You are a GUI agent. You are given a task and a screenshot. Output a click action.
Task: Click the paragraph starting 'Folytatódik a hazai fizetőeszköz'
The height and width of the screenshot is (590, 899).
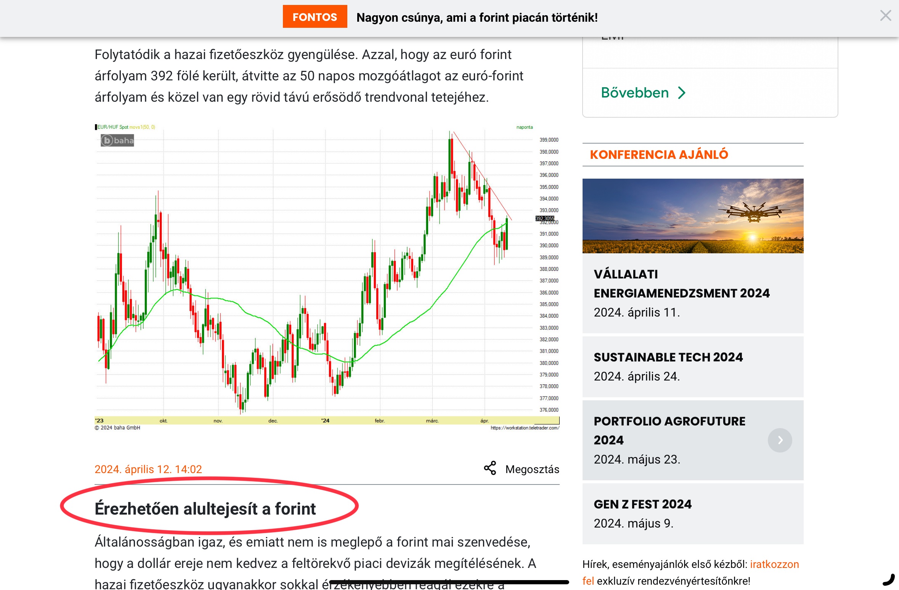pyautogui.click(x=309, y=76)
